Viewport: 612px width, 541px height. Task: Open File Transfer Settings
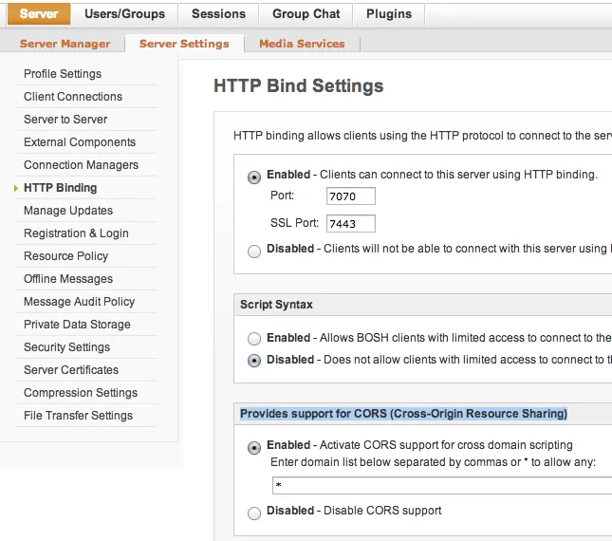pyautogui.click(x=78, y=416)
